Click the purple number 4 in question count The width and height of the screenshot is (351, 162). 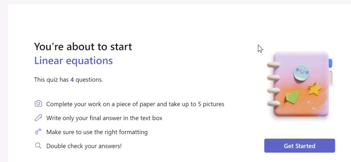pos(72,79)
